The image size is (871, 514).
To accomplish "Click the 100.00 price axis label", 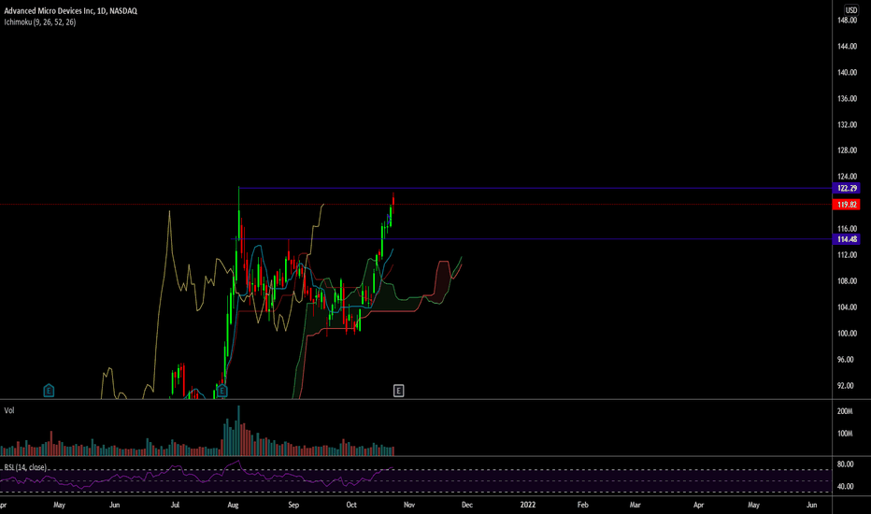I will pyautogui.click(x=847, y=334).
